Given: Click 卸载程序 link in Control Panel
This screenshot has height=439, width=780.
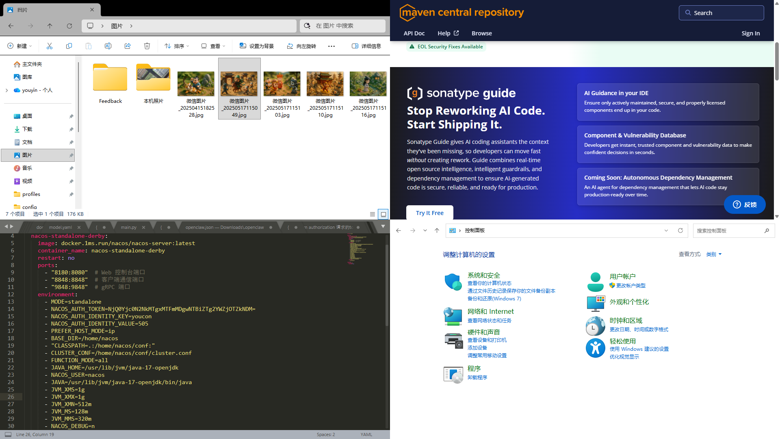Looking at the screenshot, I should click(x=477, y=377).
